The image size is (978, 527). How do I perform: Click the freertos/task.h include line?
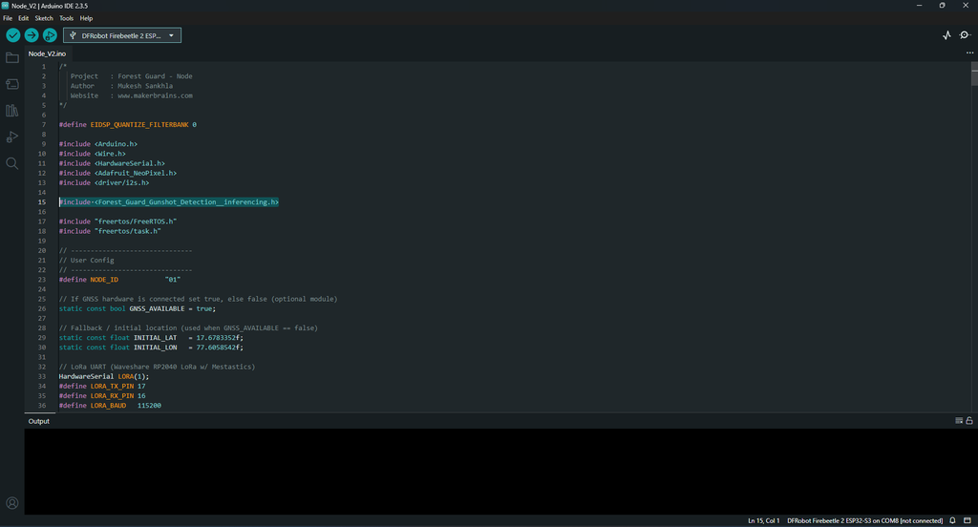point(110,231)
